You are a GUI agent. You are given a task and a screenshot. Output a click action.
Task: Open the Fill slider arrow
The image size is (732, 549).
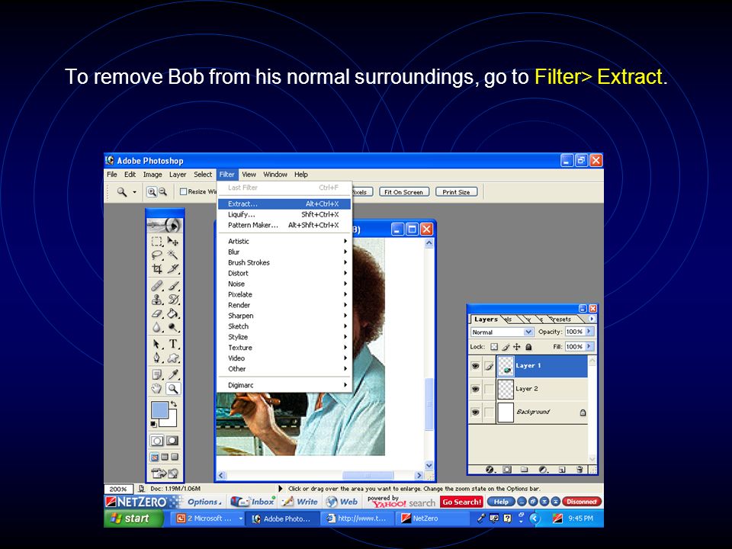click(x=589, y=346)
